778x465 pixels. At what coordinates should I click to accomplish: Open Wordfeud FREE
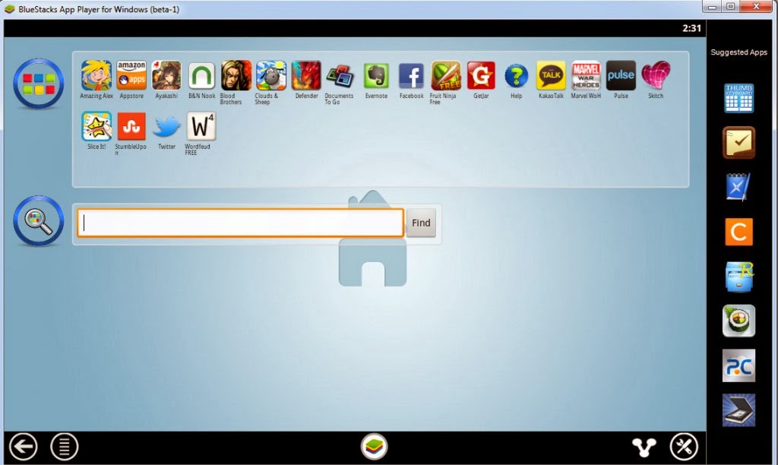(201, 127)
